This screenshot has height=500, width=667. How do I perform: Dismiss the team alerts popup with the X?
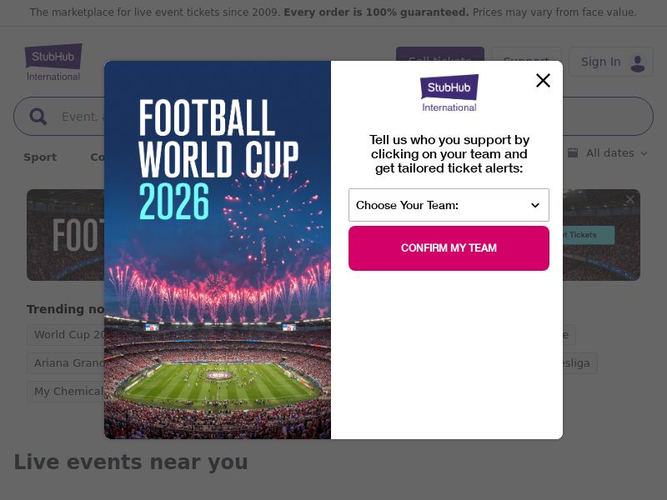(x=543, y=80)
